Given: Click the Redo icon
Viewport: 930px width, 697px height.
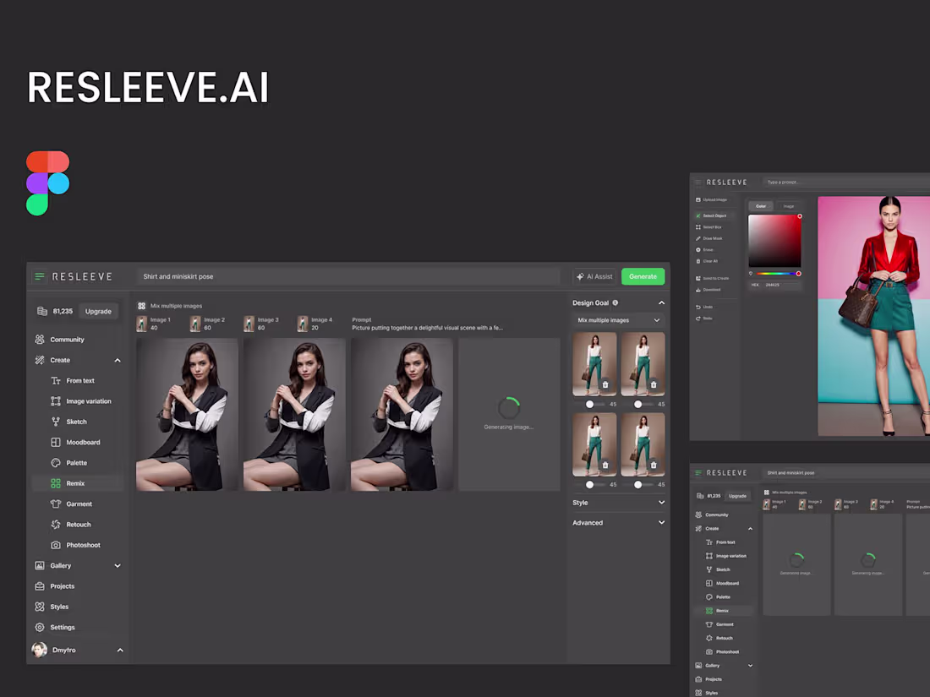Looking at the screenshot, I should [x=708, y=319].
